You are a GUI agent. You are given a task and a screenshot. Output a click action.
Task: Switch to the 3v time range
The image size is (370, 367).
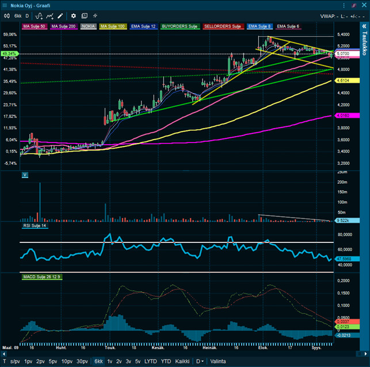(128, 361)
